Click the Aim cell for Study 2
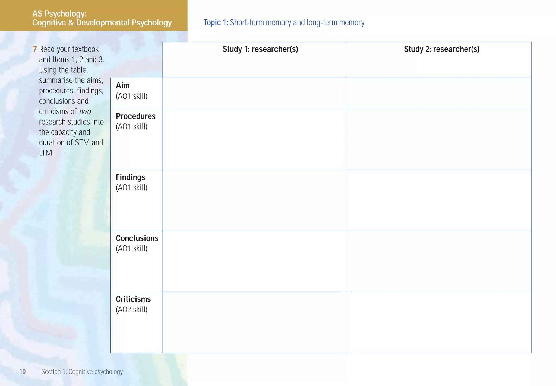Image resolution: width=556 pixels, height=386 pixels. click(x=439, y=93)
